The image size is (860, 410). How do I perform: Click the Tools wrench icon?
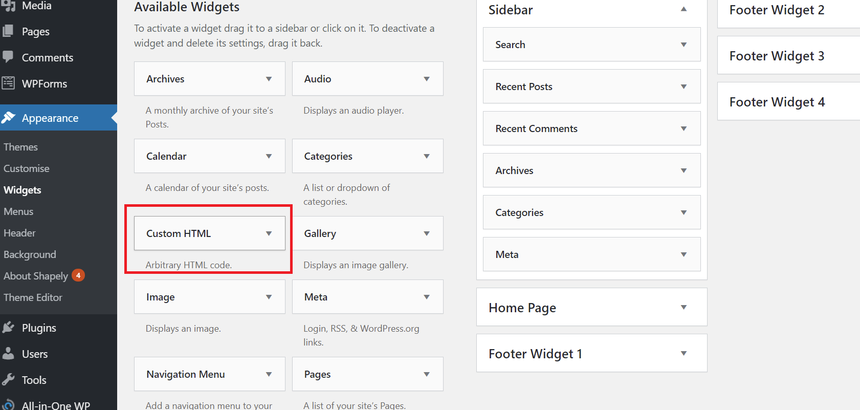(8, 380)
